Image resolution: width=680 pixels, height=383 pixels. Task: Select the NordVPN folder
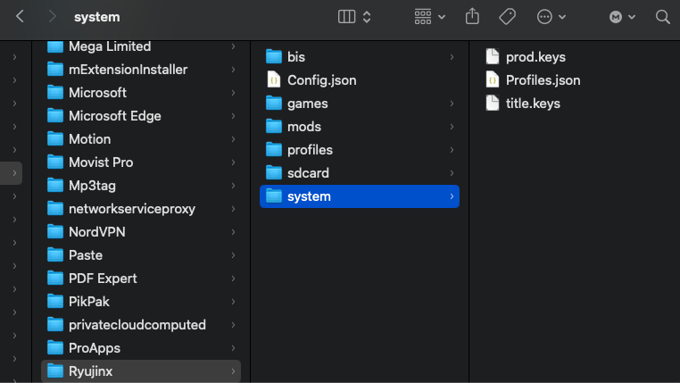point(96,232)
